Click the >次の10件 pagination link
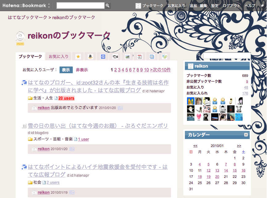Viewport: 271px width, 198px height. pos(161,70)
